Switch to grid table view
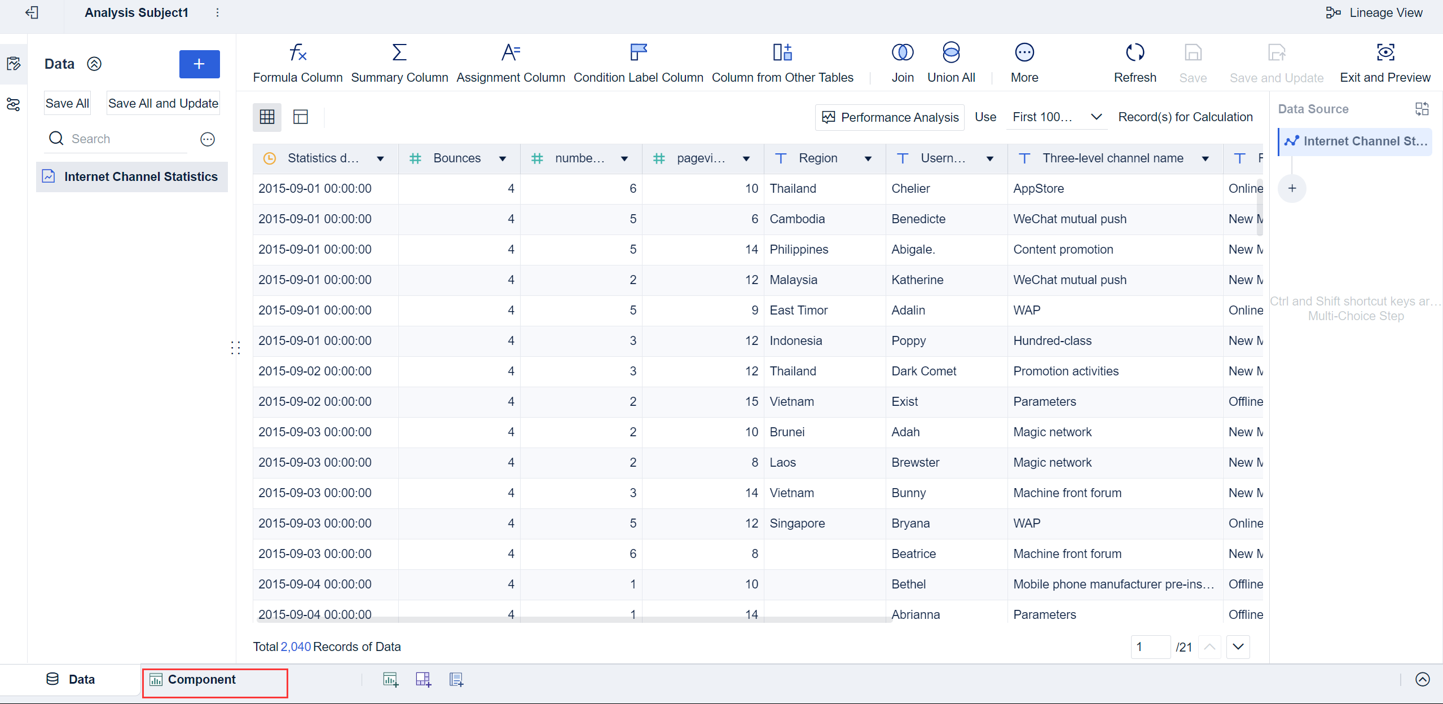This screenshot has height=704, width=1443. (267, 117)
